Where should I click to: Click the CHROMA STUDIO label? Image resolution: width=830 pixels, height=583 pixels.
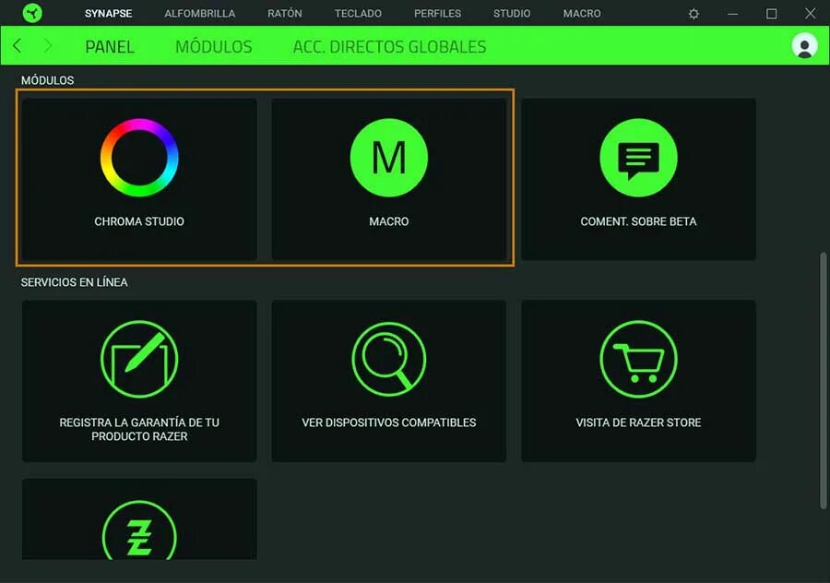[x=139, y=221]
